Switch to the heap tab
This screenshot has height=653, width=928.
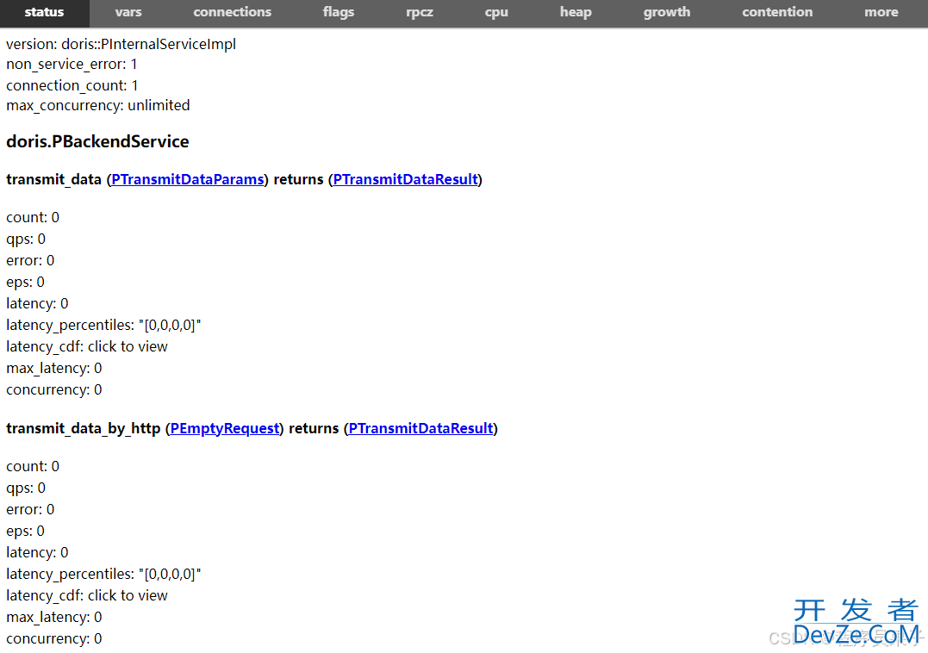pos(576,12)
